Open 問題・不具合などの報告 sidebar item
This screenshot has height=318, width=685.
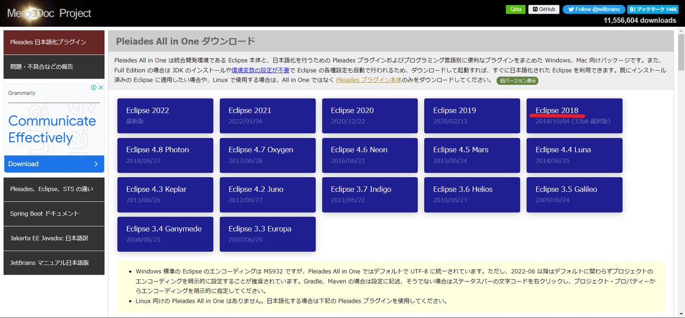[x=54, y=67]
